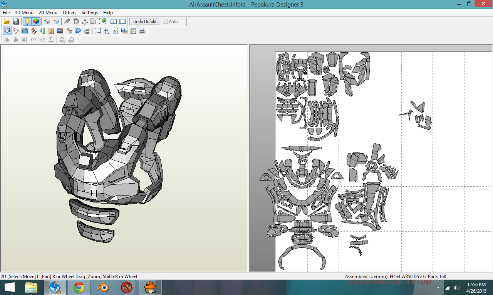Click the P.1 page number icon

(116, 31)
